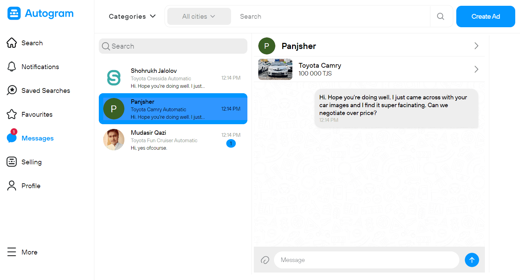Open Mudasir Qazi unread conversation
Viewport: 520px width, 280px height.
click(173, 140)
